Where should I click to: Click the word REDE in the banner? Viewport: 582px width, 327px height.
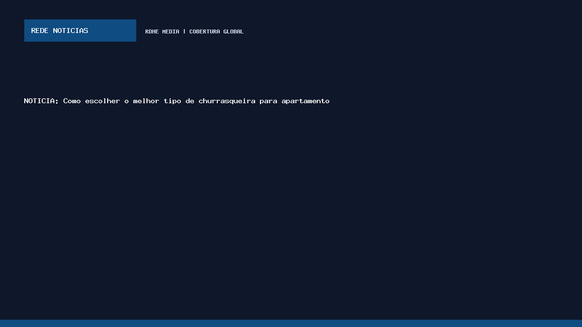(40, 31)
